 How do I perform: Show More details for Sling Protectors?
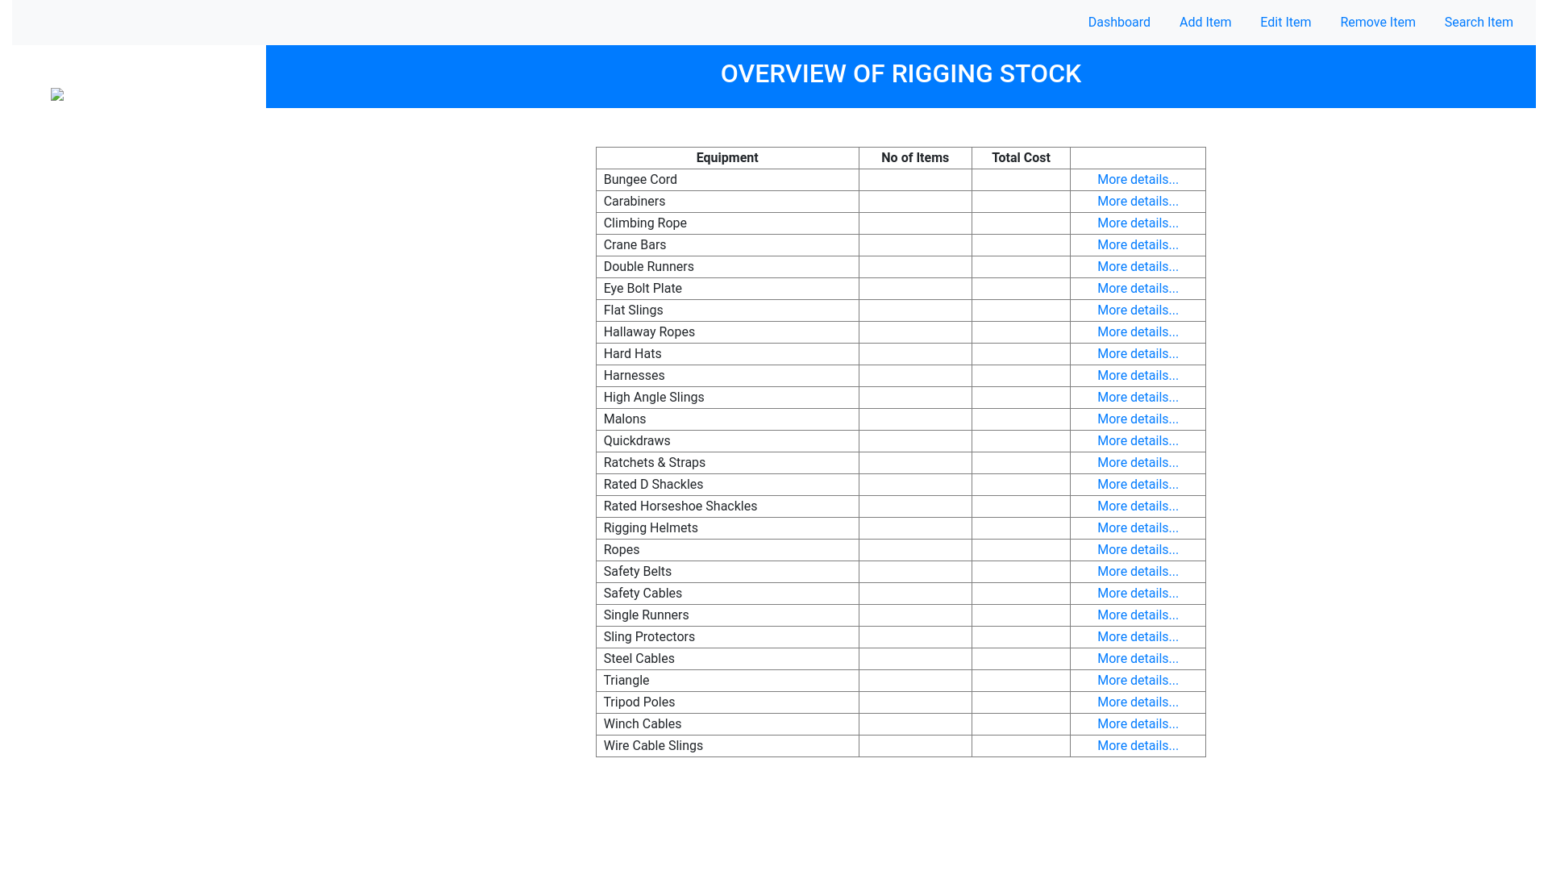[x=1138, y=637]
